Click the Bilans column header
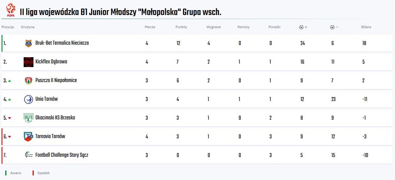395x180 pixels. (366, 27)
